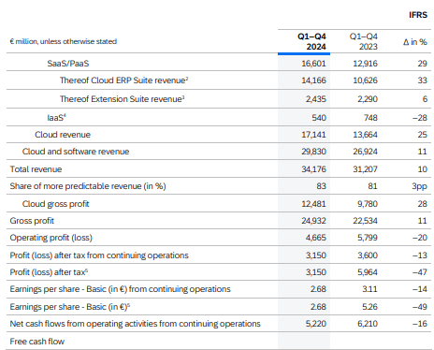Select Share of more predictable revenue label

pyautogui.click(x=88, y=186)
